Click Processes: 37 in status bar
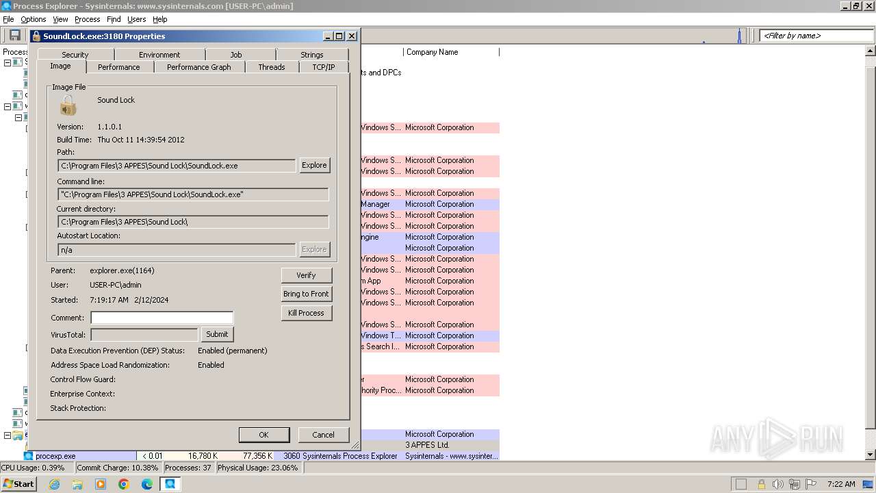 (x=188, y=468)
